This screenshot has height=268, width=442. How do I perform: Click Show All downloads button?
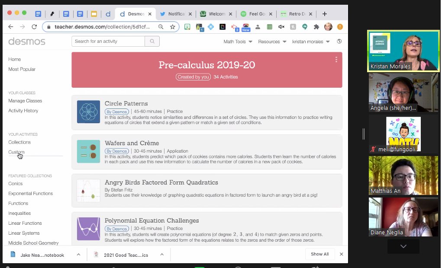click(319, 254)
